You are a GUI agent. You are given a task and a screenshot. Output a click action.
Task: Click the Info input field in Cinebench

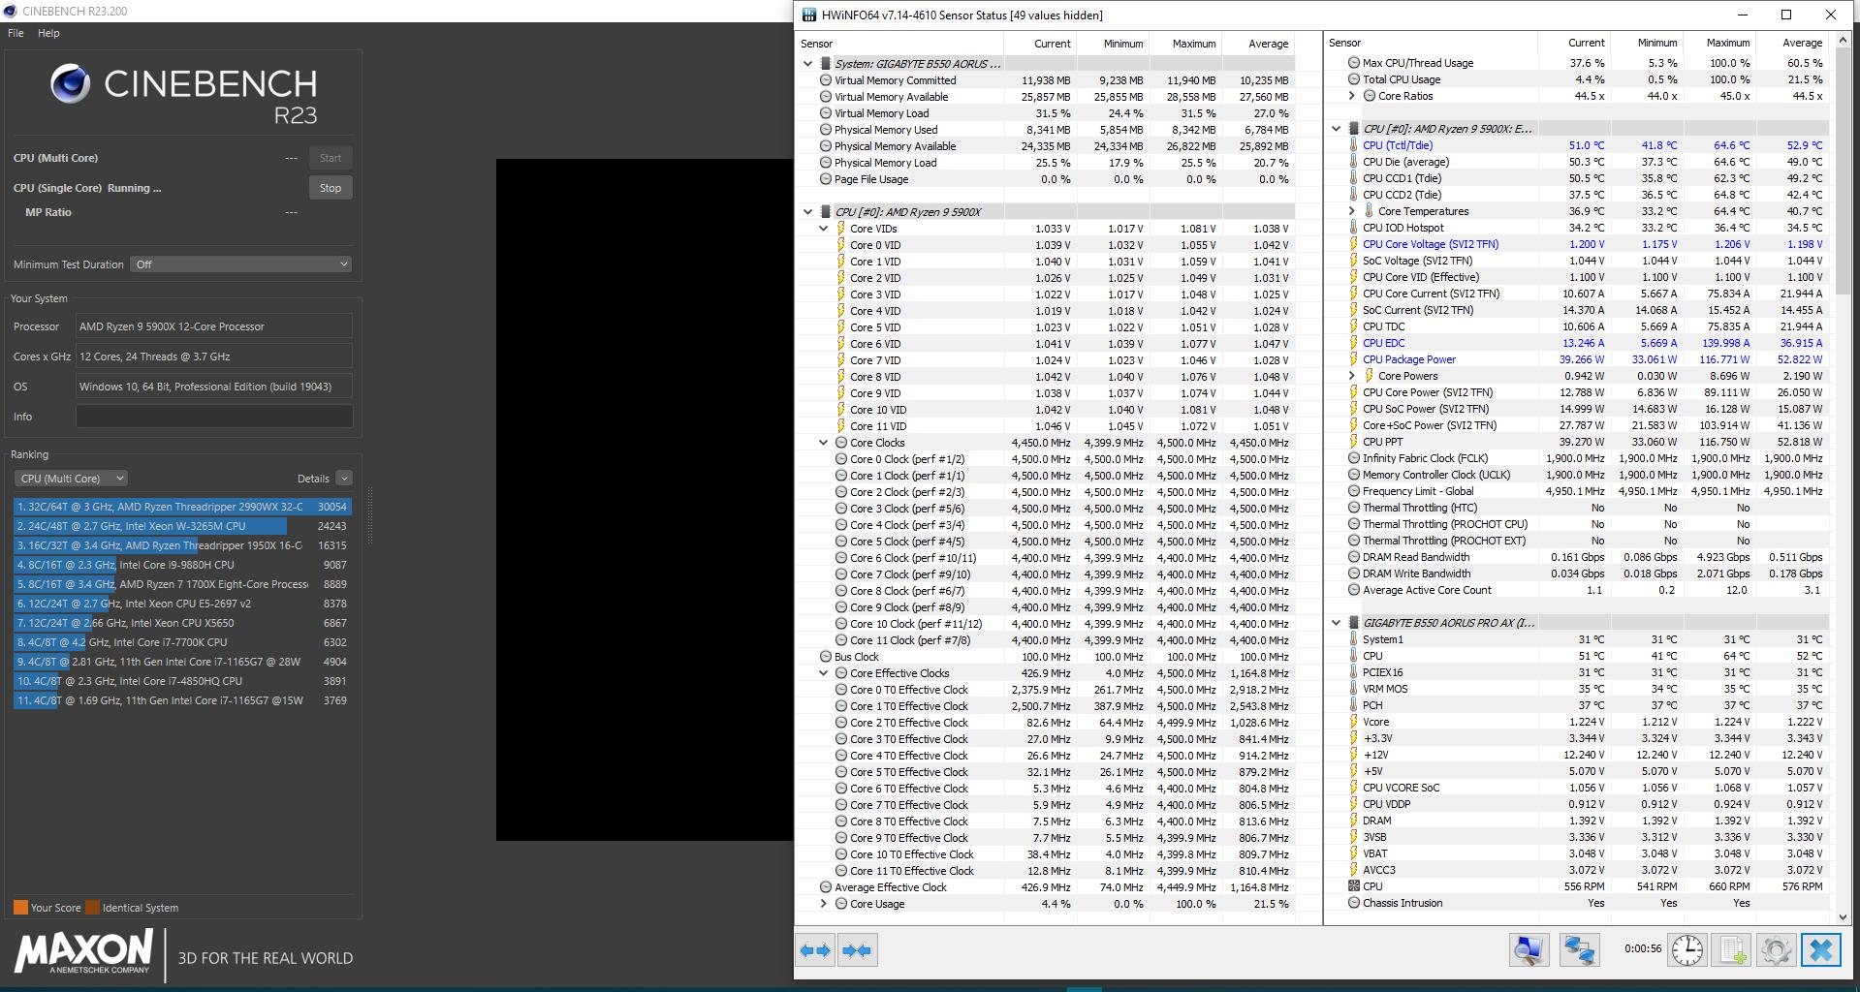point(214,417)
